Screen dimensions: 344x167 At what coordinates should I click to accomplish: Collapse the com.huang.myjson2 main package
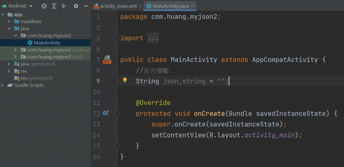coord(15,35)
